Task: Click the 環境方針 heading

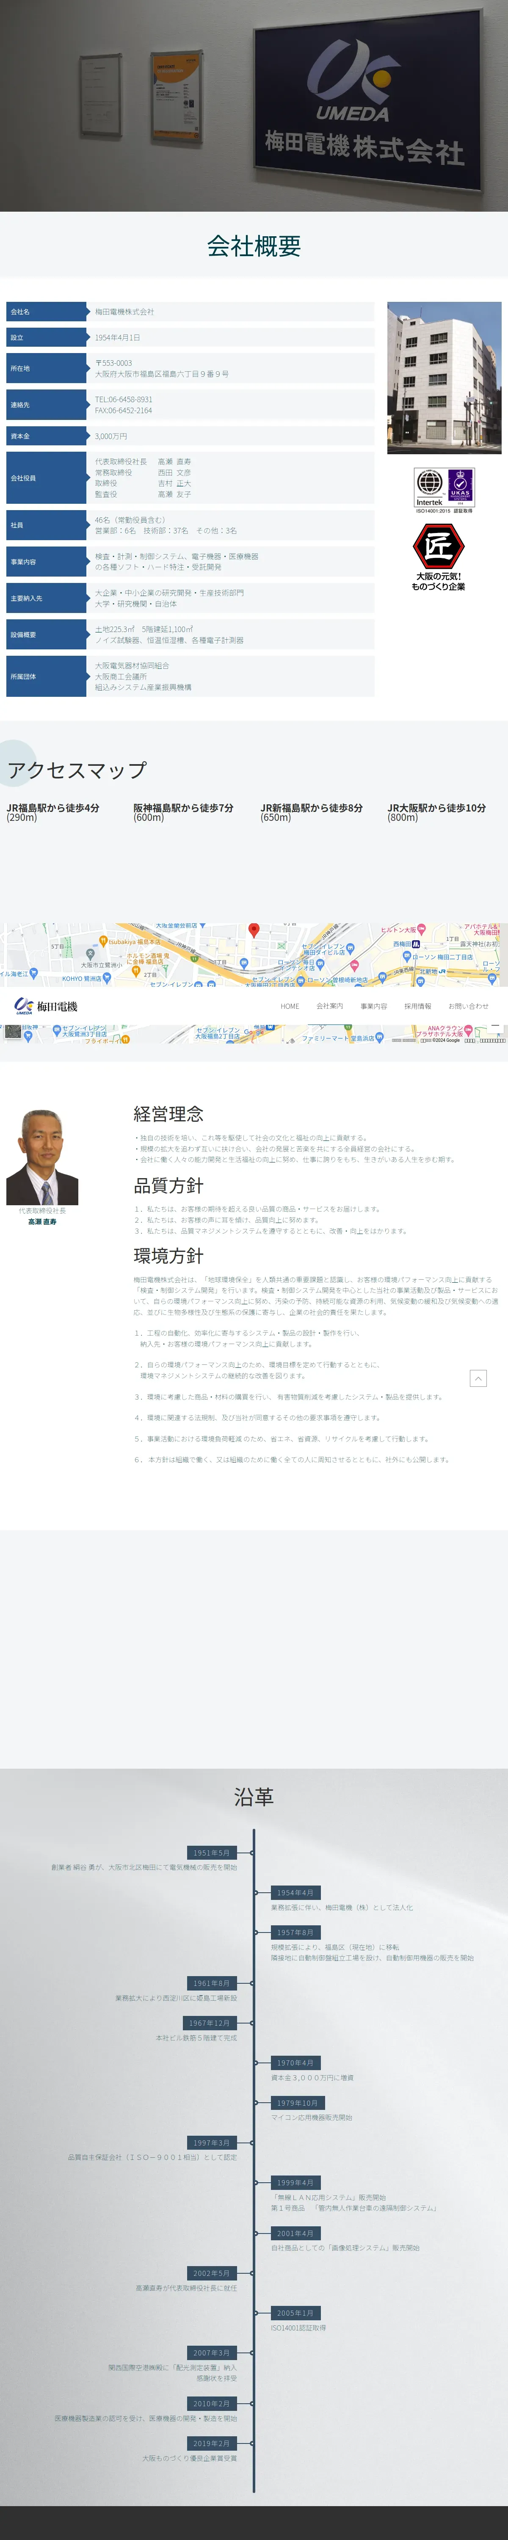Action: [168, 1256]
